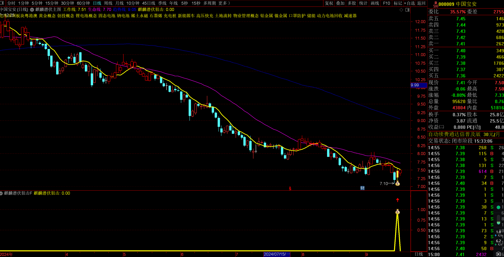Click the 叠加 overlay button
504x257 pixels.
[x=340, y=3]
